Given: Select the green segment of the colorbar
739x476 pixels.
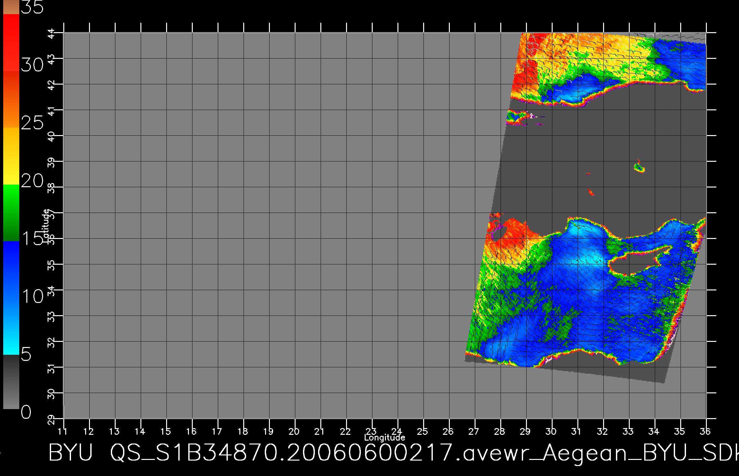Looking at the screenshot, I should (11, 213).
